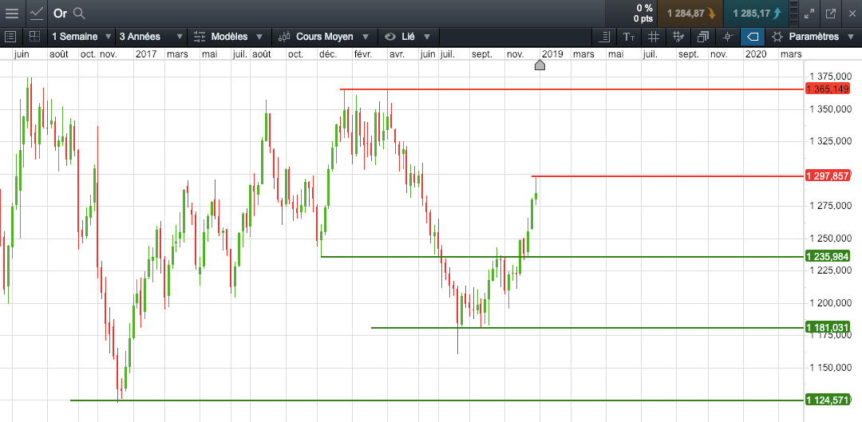Select the red 1 297,857 price line label
Viewport: 862px width, 422px height.
coord(828,176)
